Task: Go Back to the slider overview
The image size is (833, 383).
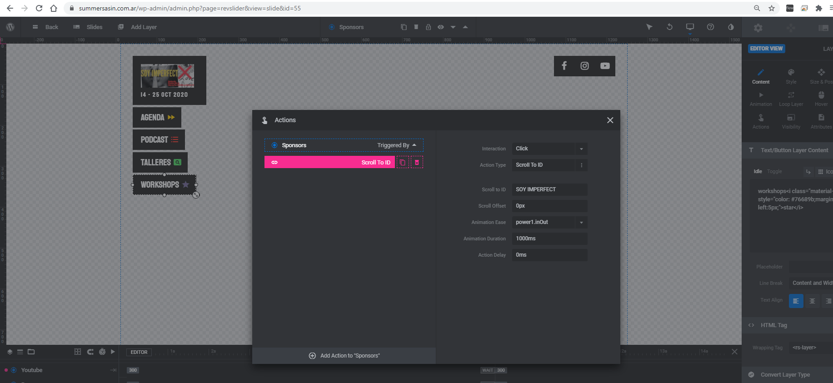Action: 45,27
